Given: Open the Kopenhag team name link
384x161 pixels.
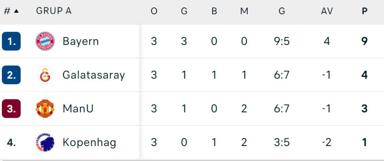Looking at the screenshot, I should [x=89, y=143].
